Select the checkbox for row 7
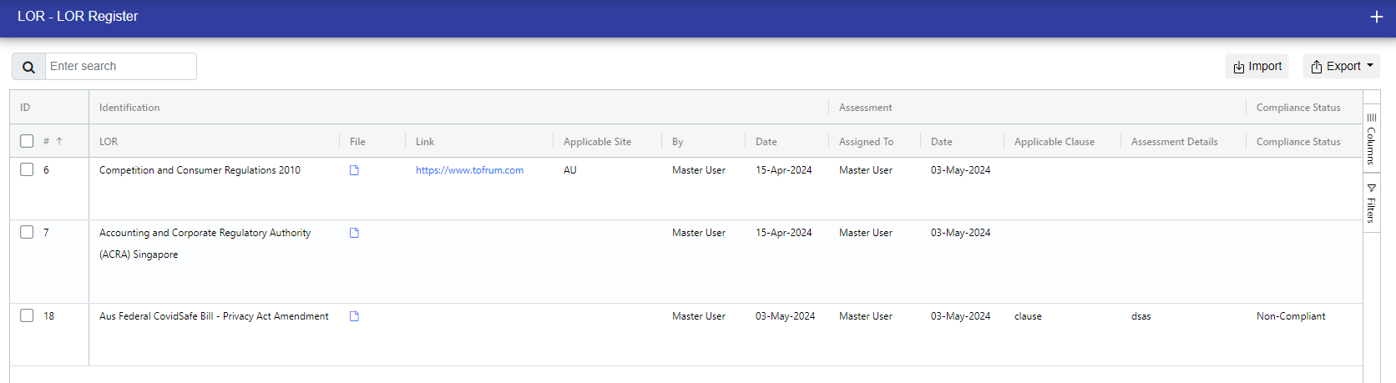Image resolution: width=1396 pixels, height=383 pixels. click(27, 232)
